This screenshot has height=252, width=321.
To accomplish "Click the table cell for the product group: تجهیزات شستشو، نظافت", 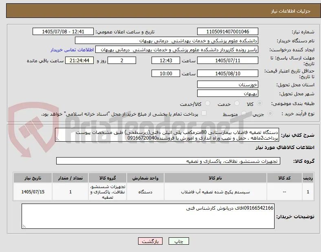I will [108, 192].
